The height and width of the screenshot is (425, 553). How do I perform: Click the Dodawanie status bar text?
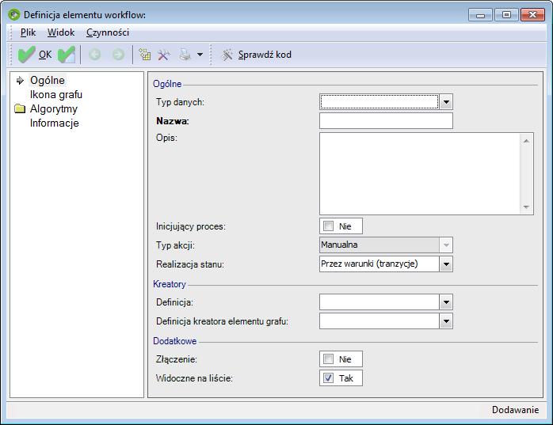click(515, 410)
